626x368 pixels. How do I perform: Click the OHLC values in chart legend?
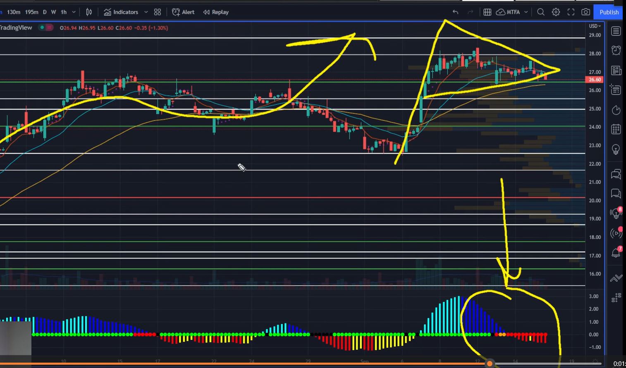coord(114,28)
